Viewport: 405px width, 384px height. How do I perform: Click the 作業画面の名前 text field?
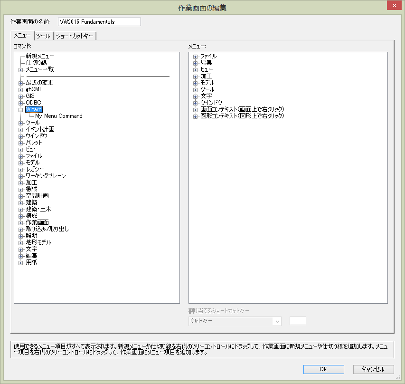coord(99,22)
